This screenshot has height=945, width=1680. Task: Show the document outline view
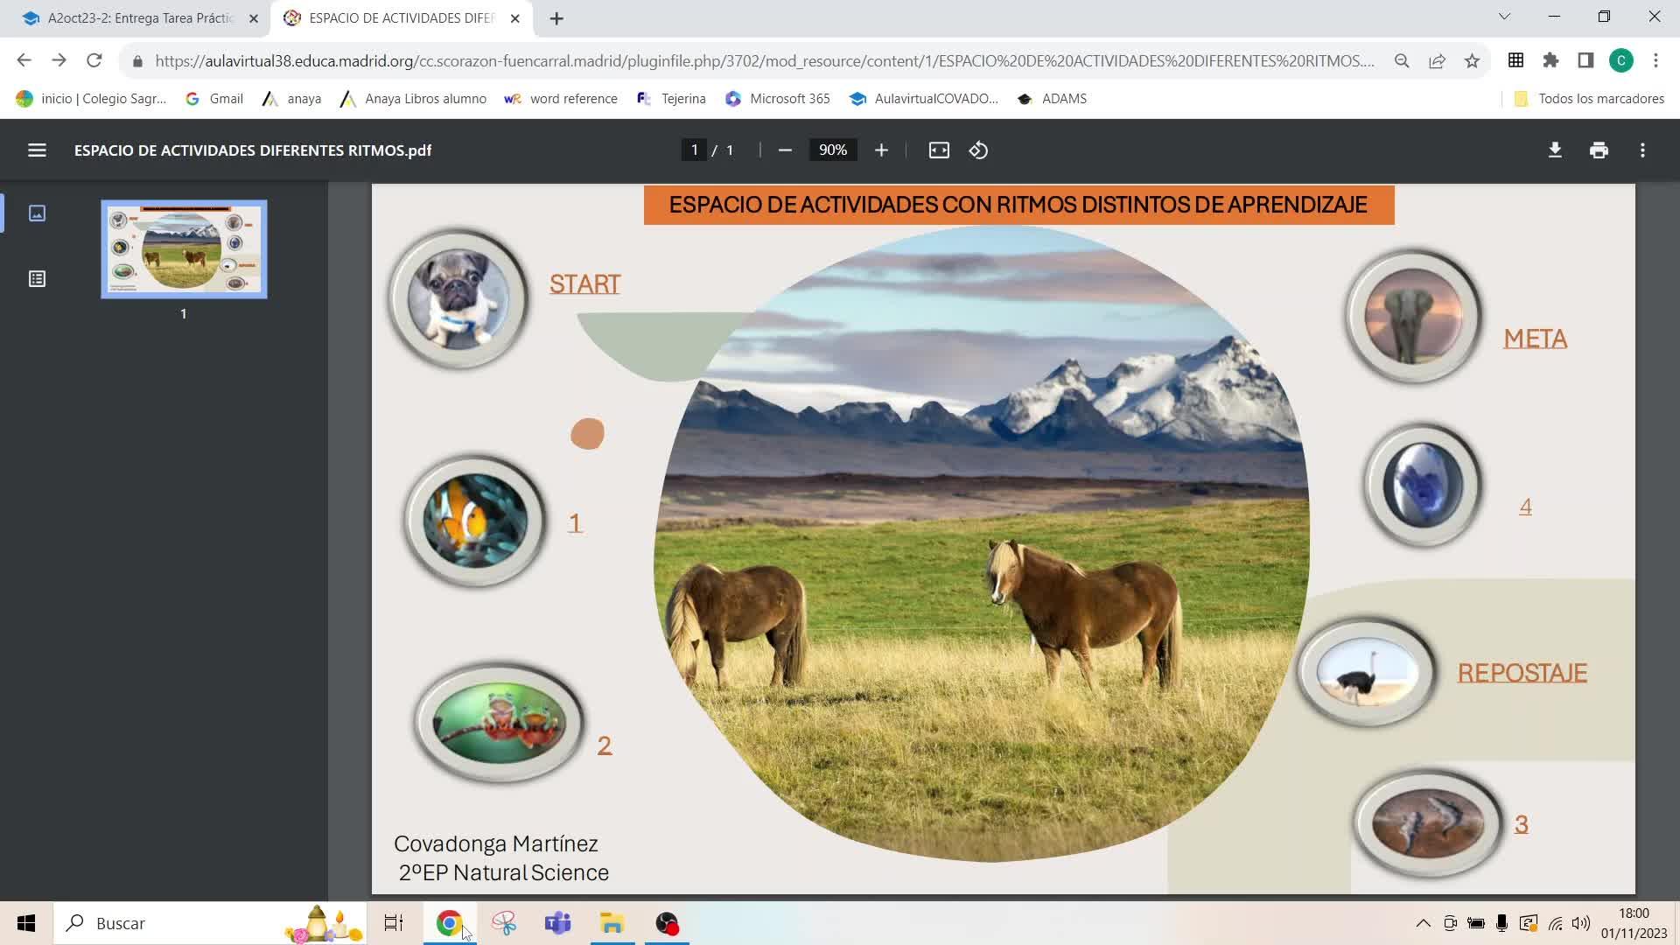tap(37, 279)
